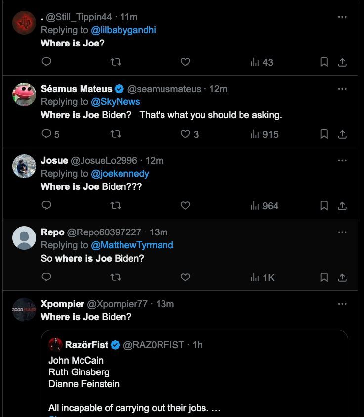View analytics of Josue's tweet showing 964

[265, 205]
